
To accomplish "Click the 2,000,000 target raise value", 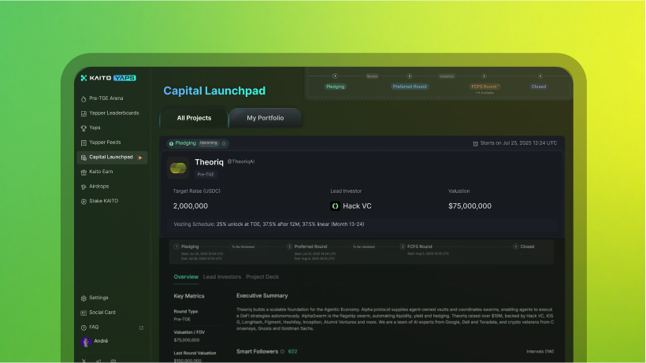I will pos(191,206).
